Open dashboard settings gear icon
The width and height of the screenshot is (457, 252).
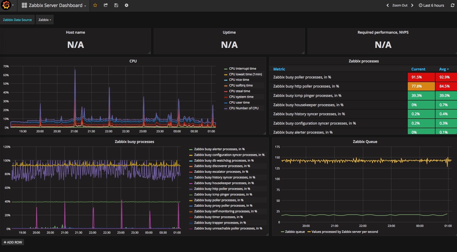[x=126, y=5]
